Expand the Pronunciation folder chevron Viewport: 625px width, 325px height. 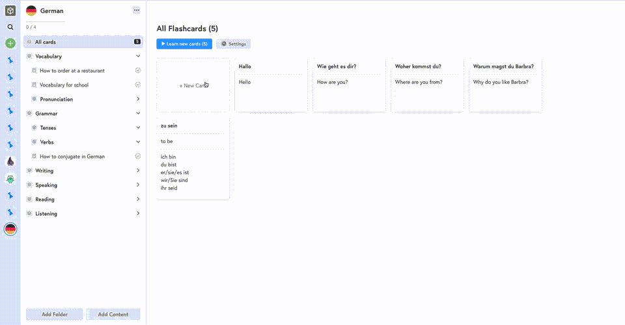point(138,99)
